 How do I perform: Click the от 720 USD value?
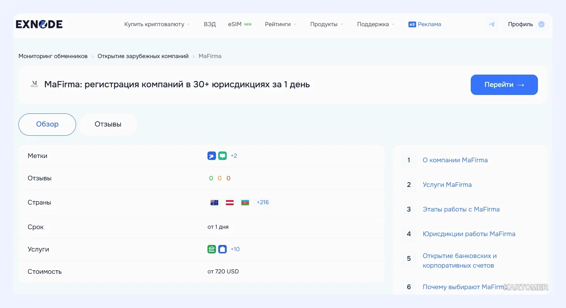[223, 271]
